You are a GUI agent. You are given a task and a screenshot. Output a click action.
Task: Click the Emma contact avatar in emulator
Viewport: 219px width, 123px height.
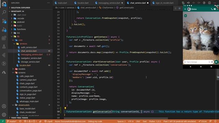coord(189,9)
